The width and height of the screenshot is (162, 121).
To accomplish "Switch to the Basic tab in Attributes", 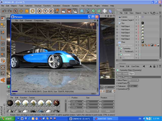I will [x=119, y=74].
